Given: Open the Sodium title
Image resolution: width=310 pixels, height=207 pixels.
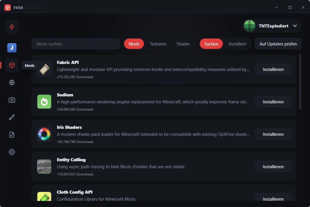Looking at the screenshot, I should (x=65, y=95).
